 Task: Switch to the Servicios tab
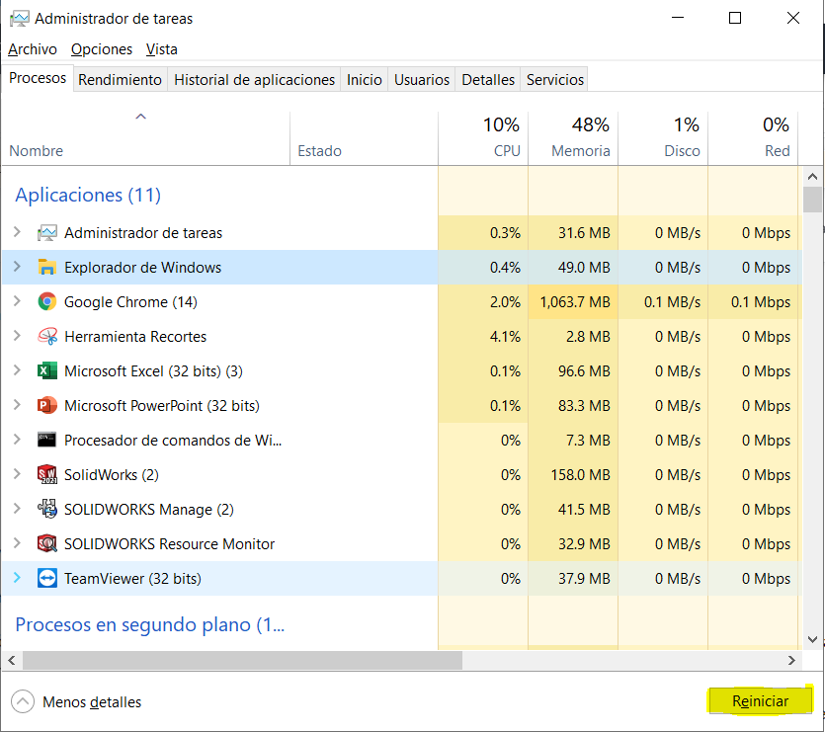[x=554, y=79]
